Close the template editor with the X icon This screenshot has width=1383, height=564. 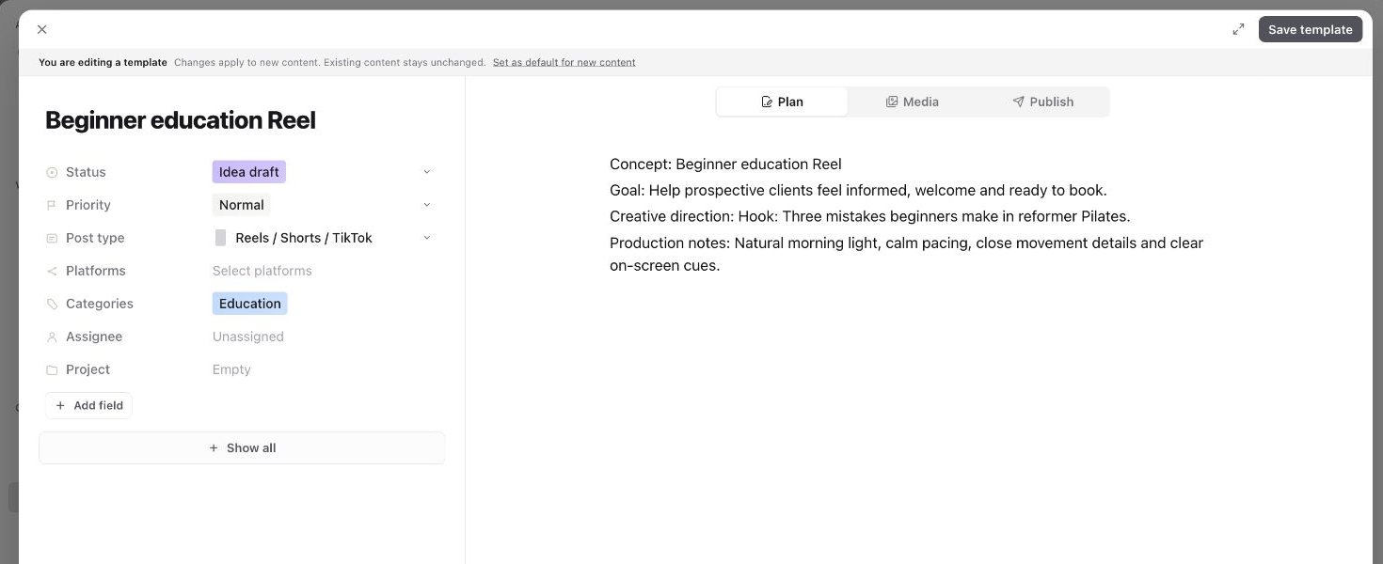coord(41,29)
